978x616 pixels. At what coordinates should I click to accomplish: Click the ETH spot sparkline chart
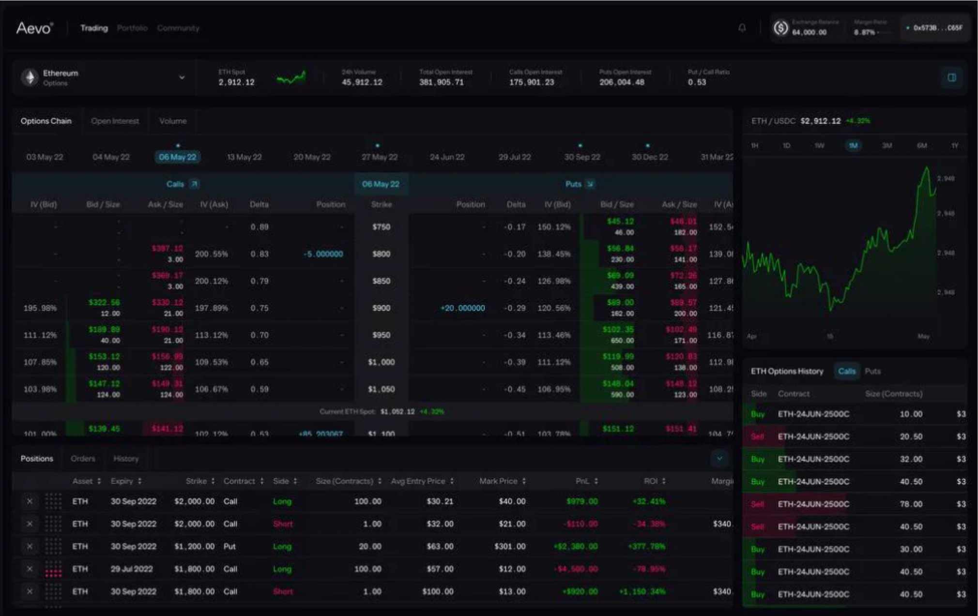point(291,77)
